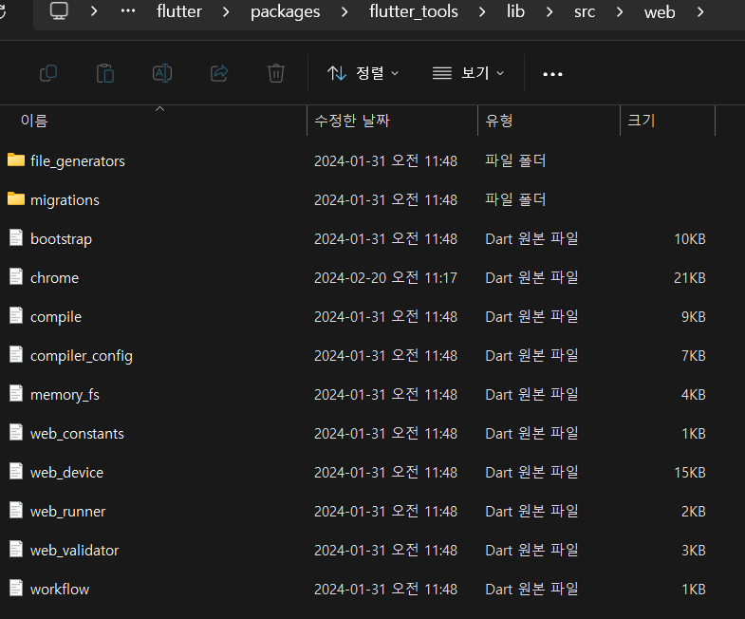
Task: Click the 9KB size of compile
Action: tap(693, 317)
